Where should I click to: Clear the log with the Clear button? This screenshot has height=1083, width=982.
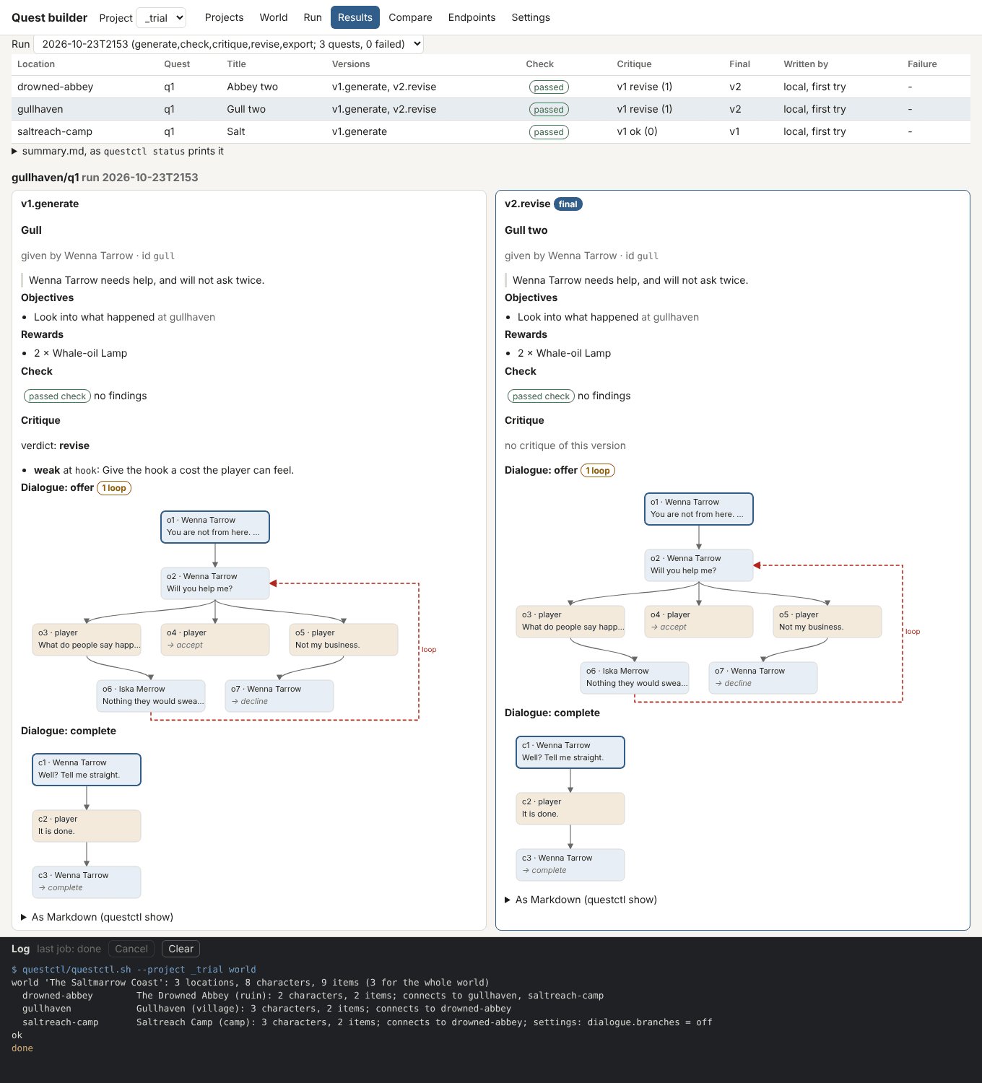(181, 949)
